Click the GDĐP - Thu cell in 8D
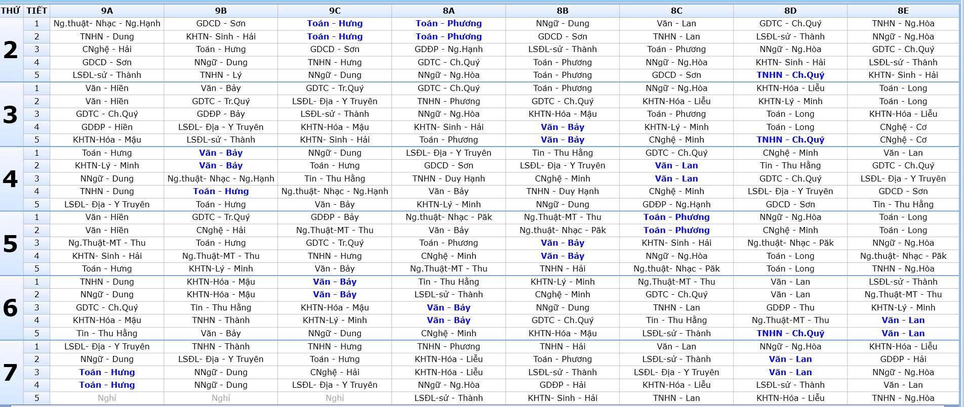Screen dimensions: 964x407 tap(790, 307)
